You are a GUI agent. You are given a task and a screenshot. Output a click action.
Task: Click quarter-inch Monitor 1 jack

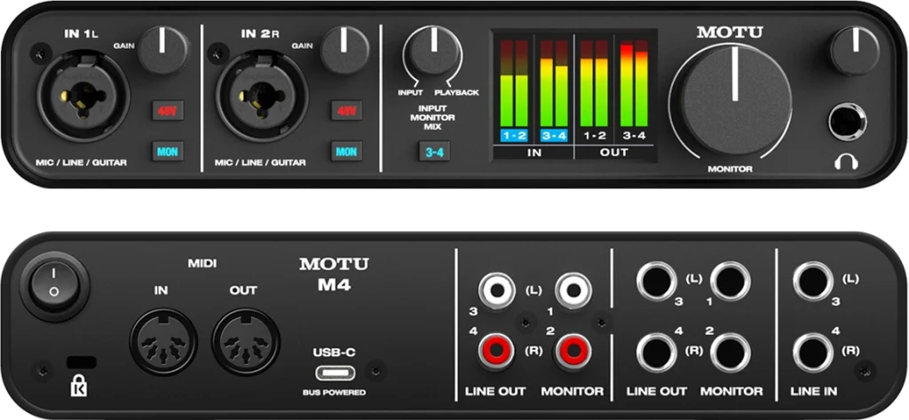[731, 281]
